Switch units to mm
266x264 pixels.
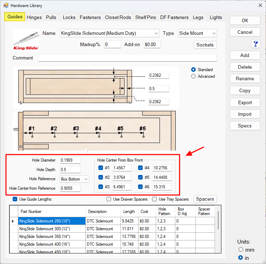[240, 250]
